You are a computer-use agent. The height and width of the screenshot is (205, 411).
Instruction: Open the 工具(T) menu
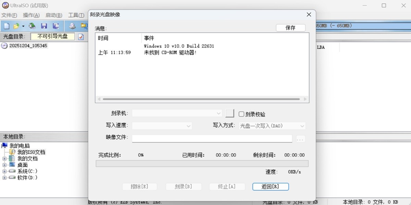pyautogui.click(x=76, y=15)
